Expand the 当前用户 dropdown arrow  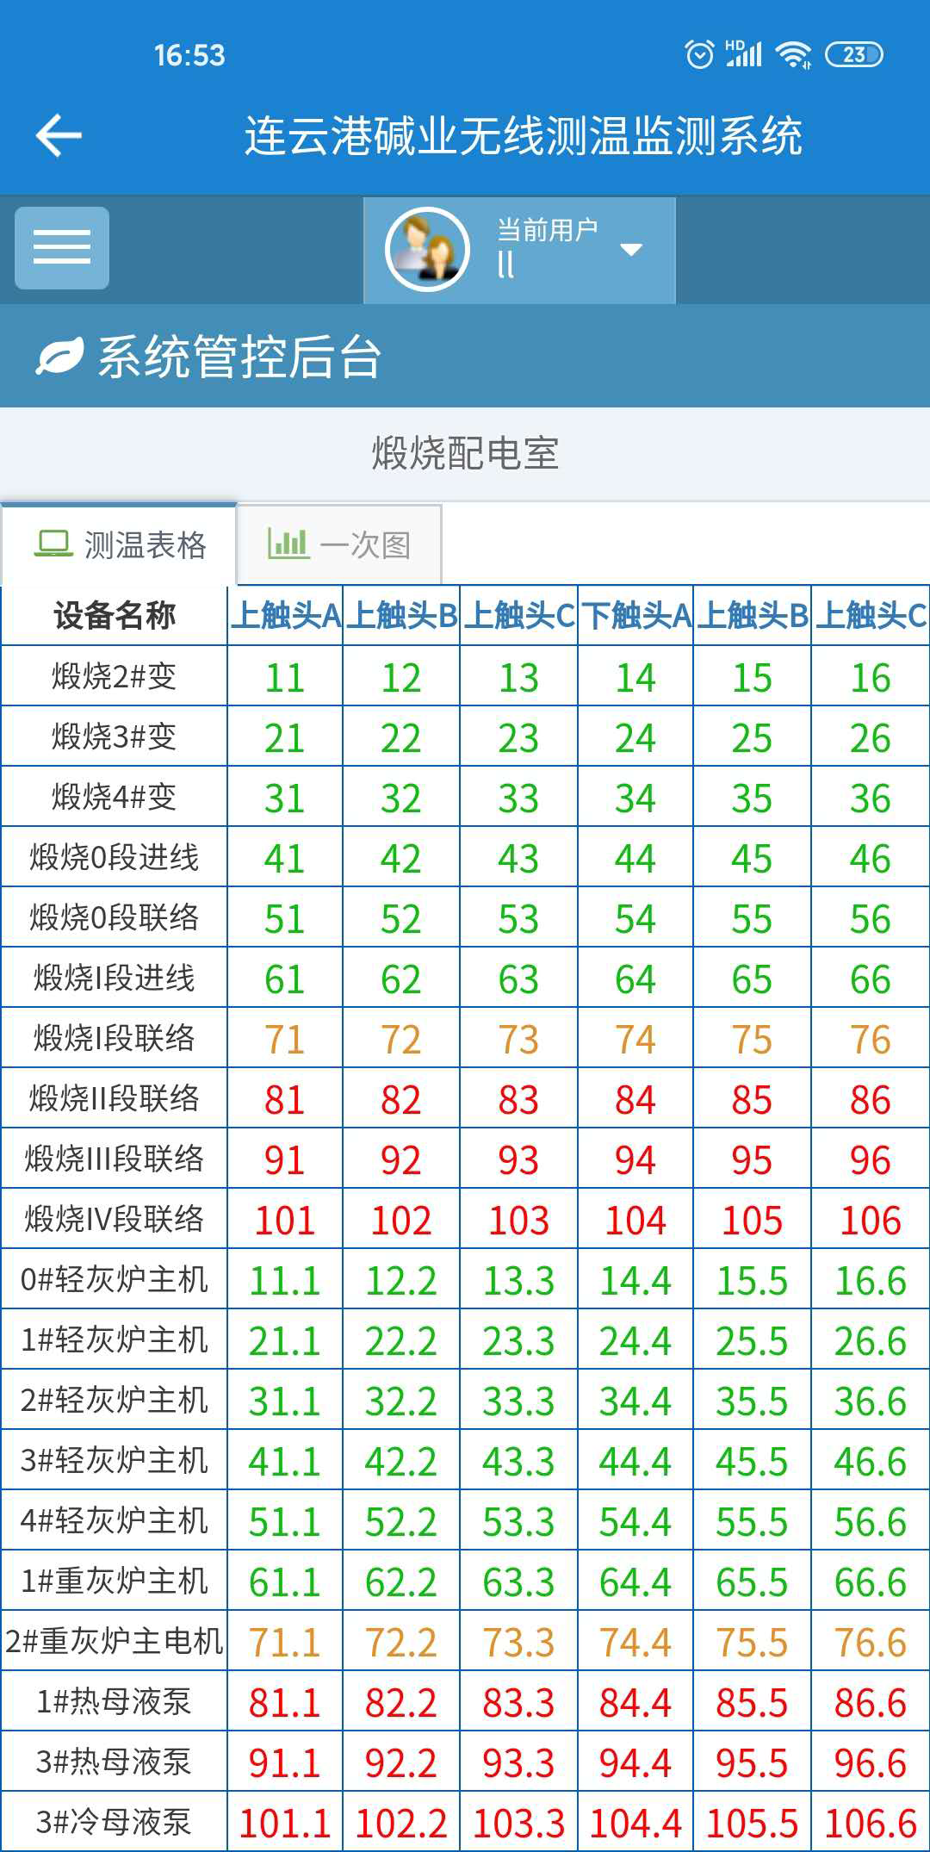point(631,250)
